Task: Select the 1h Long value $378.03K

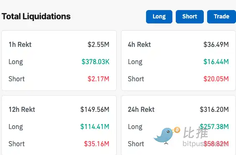Action: pyautogui.click(x=95, y=62)
